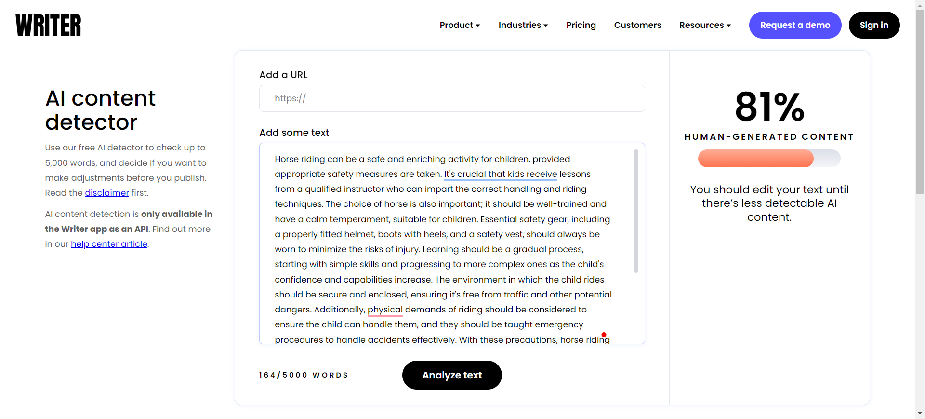Click underlined phrase "It's crucial that kids receive"

pyautogui.click(x=500, y=174)
